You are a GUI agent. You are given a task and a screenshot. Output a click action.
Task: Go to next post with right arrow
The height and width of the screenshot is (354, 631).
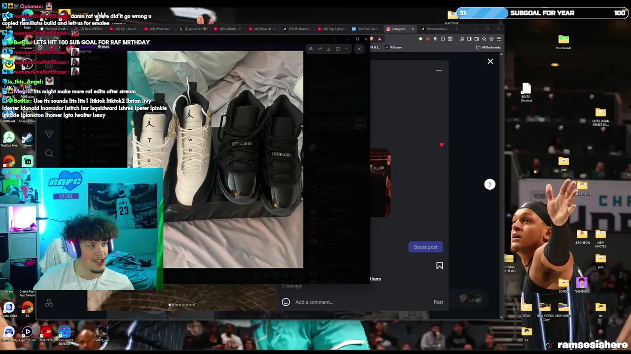pyautogui.click(x=490, y=184)
